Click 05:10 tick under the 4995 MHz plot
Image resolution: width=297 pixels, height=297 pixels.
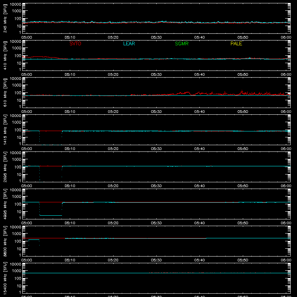[x=70, y=223]
